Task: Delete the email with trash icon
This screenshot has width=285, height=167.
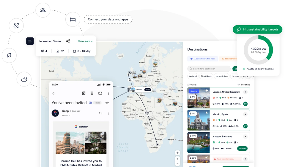Action: pos(92,93)
